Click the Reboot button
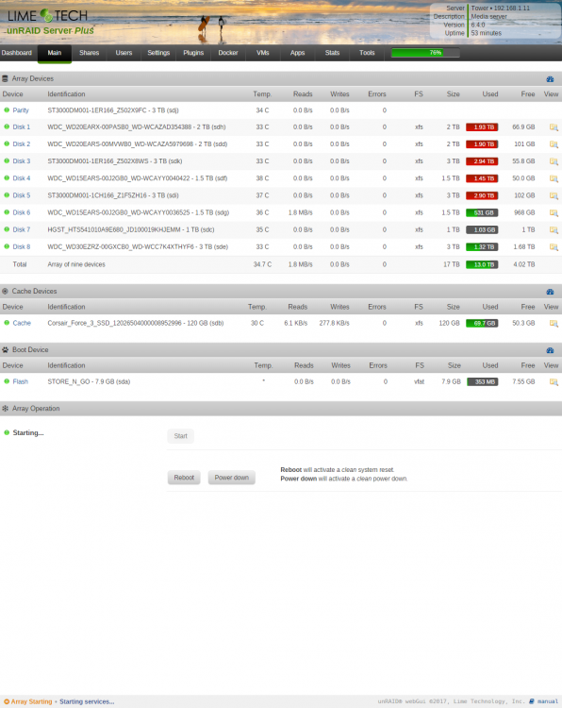The height and width of the screenshot is (708, 562). (x=184, y=478)
